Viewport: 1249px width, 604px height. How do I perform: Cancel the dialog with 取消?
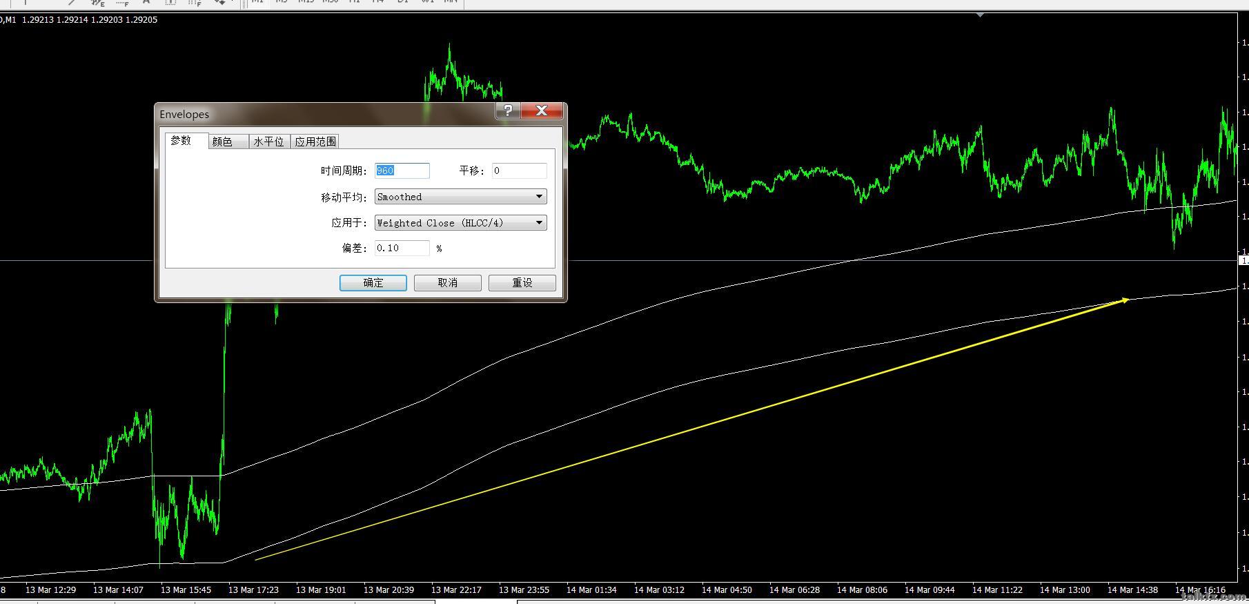[x=448, y=282]
